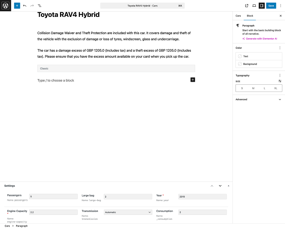Open the block inserter plus button
This screenshot has width=285, height=228.
[x=17, y=6]
